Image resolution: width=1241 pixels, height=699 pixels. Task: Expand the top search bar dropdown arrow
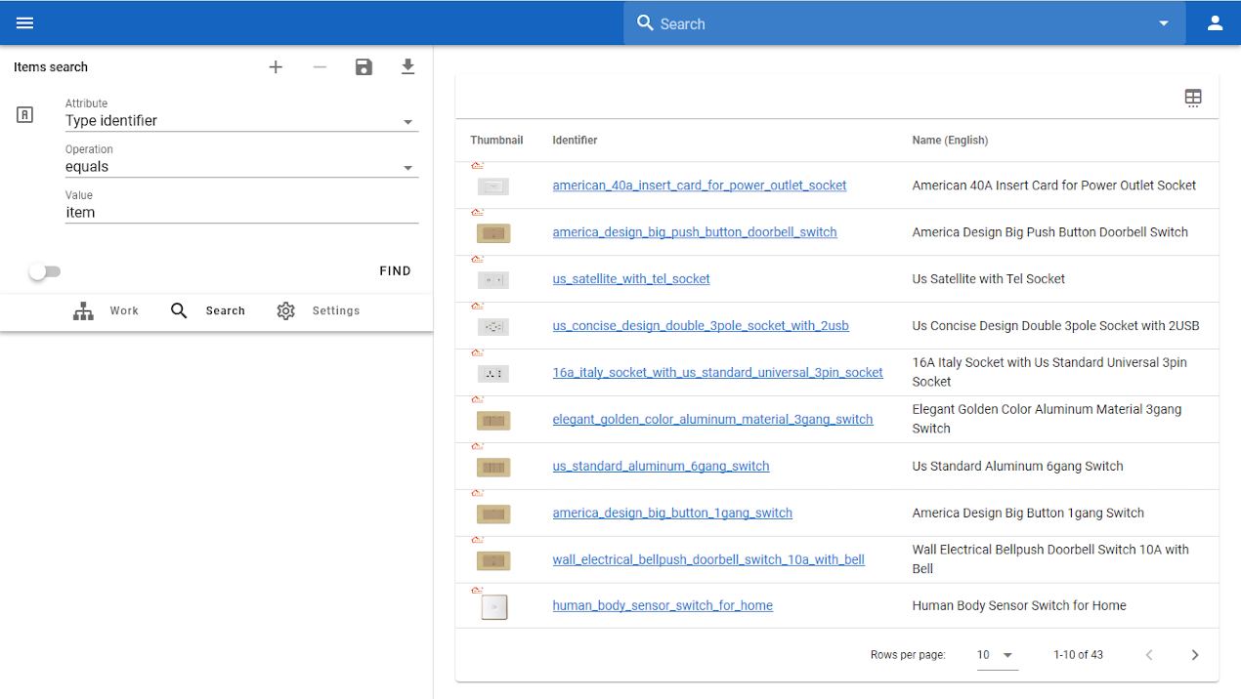pos(1164,23)
